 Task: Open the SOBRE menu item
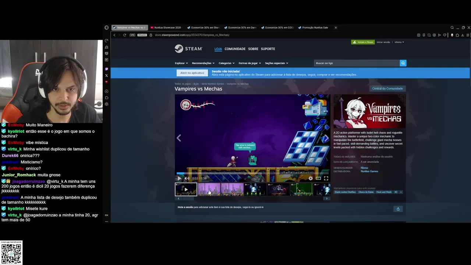click(253, 49)
